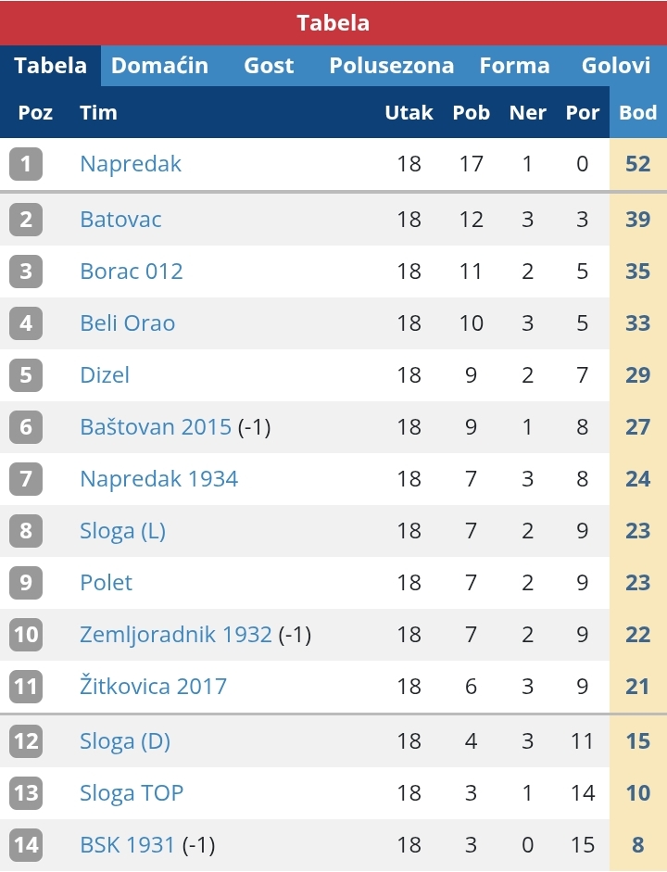Open Baštovan 2015 team link
This screenshot has height=872, width=667.
pyautogui.click(x=156, y=427)
